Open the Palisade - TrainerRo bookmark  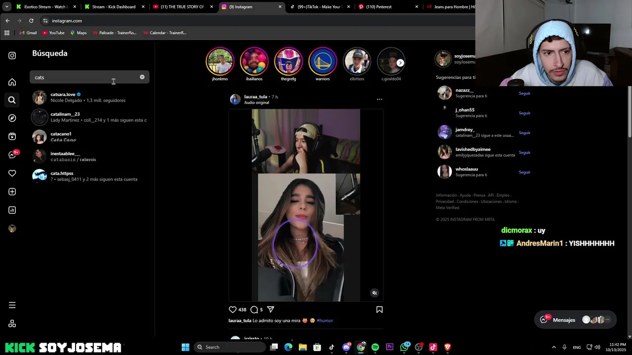[114, 33]
